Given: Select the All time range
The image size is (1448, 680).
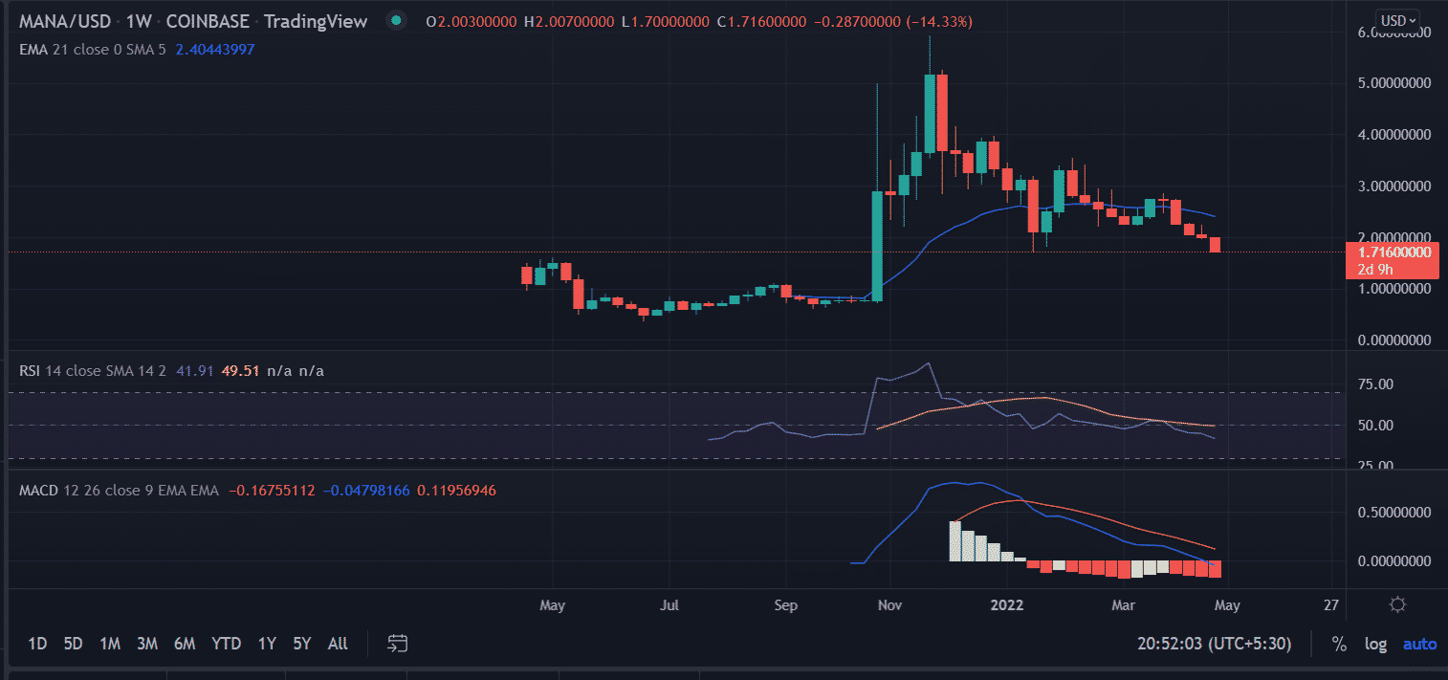Looking at the screenshot, I should [338, 644].
